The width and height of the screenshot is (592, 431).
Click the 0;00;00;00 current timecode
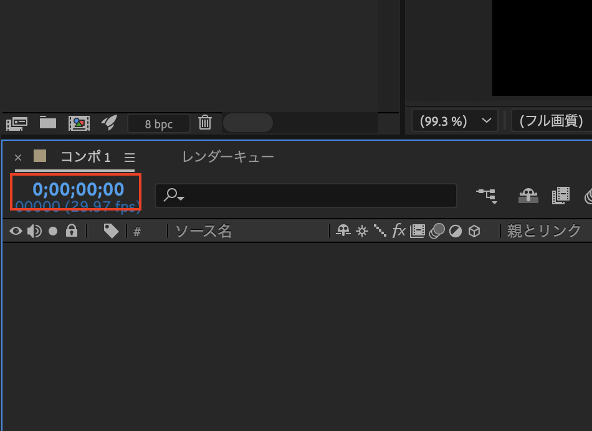[79, 189]
